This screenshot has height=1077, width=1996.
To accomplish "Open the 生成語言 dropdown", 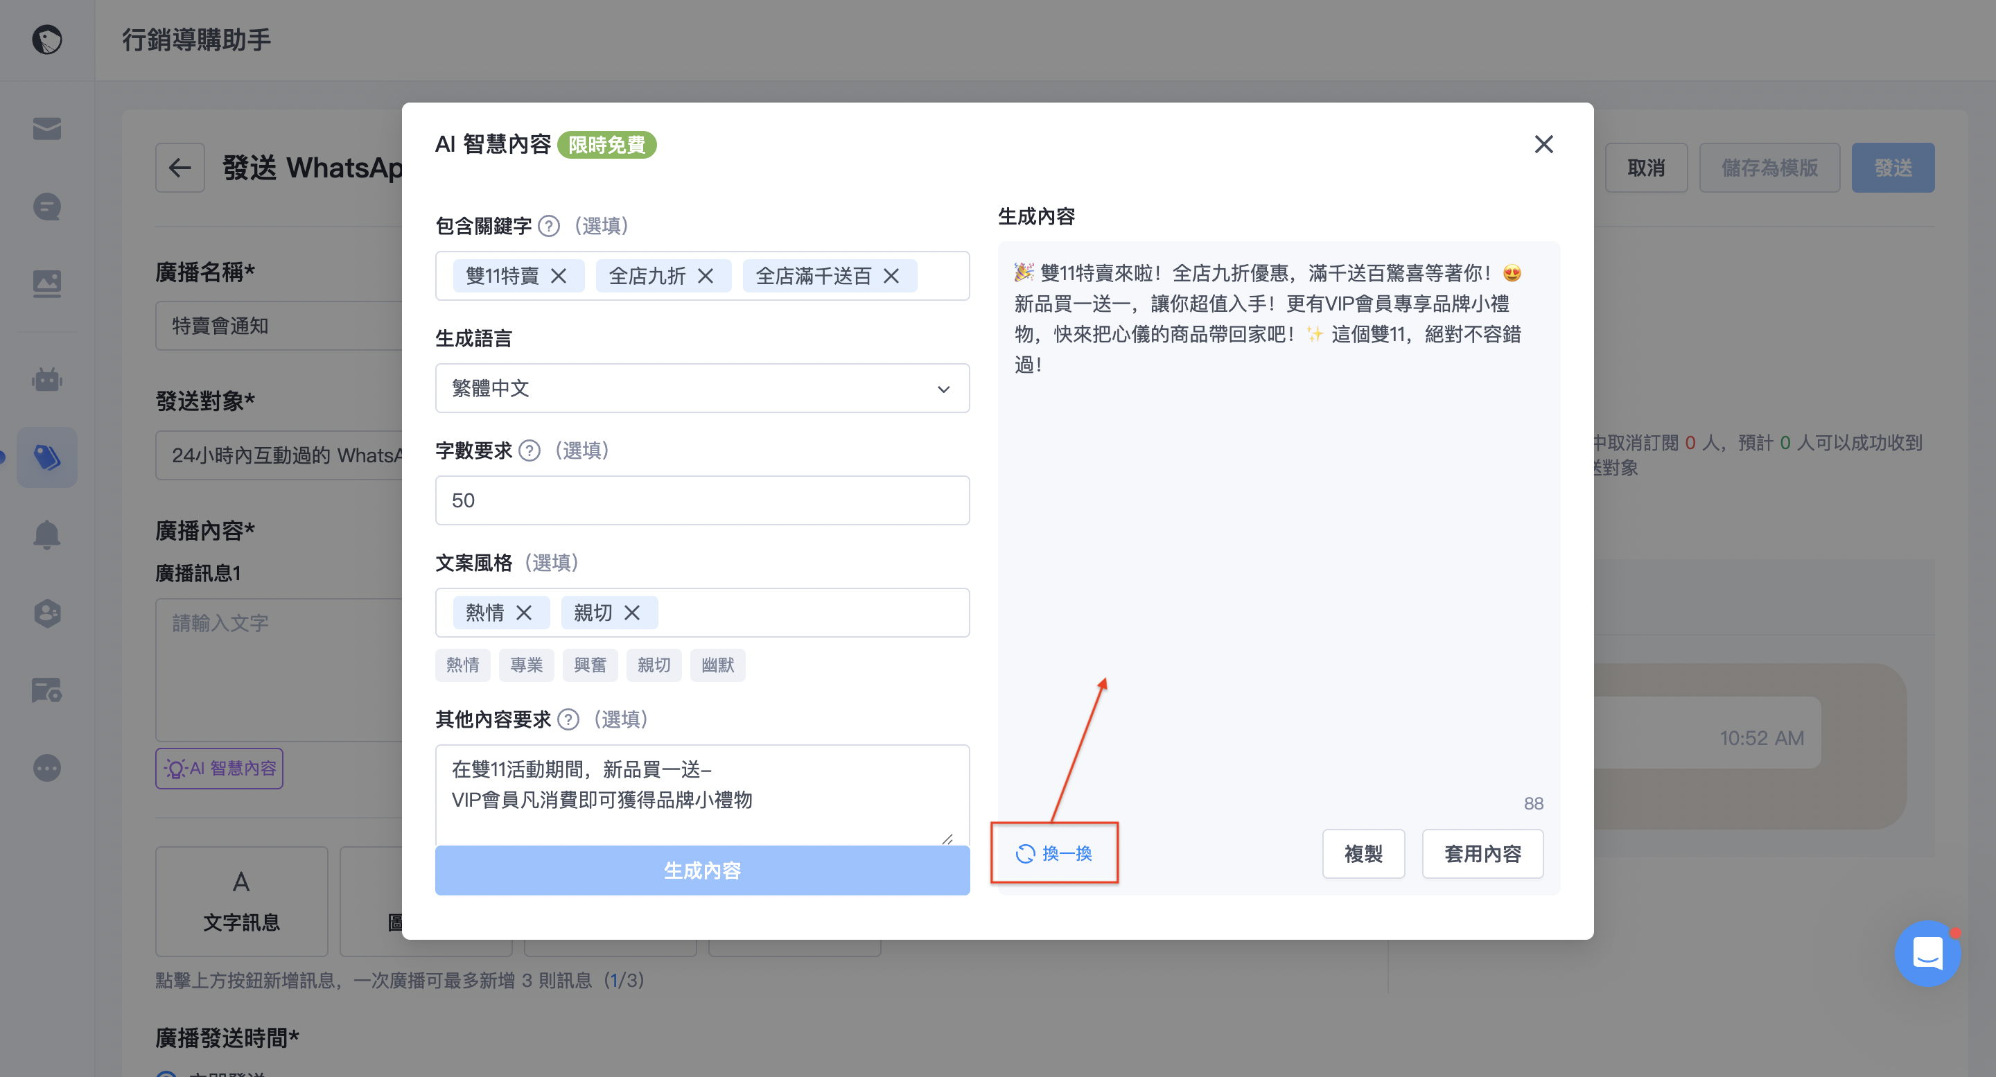I will tap(702, 388).
